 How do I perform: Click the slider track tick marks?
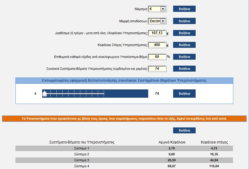74,94
